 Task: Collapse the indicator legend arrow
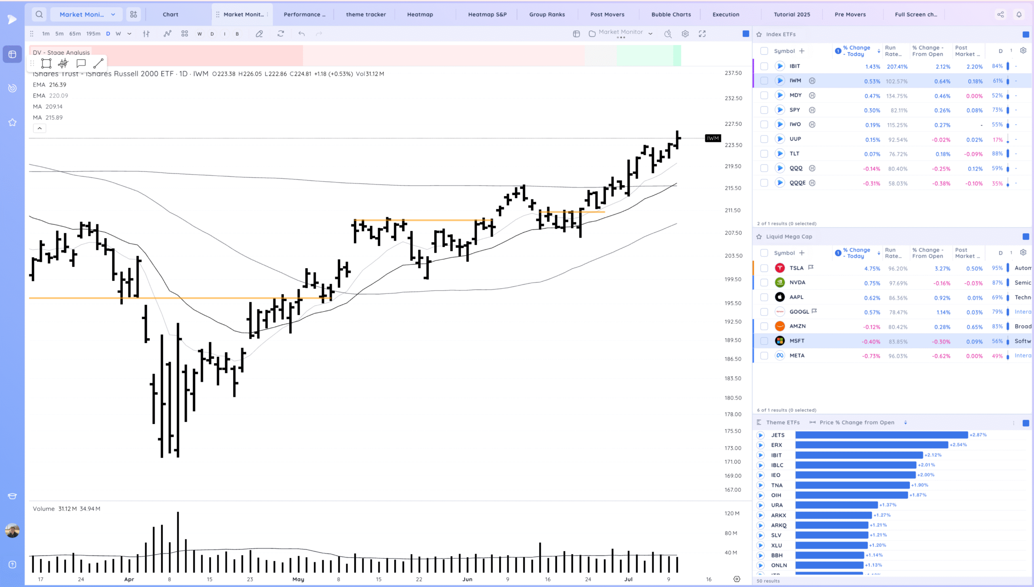coord(40,128)
